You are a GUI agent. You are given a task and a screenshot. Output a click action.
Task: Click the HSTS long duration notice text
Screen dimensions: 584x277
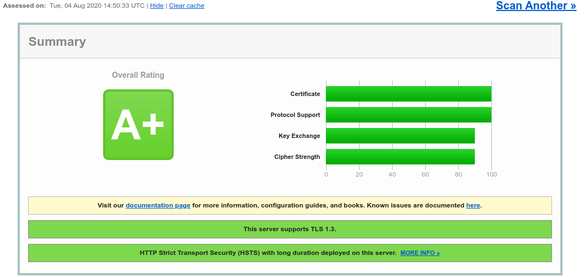coord(268,253)
